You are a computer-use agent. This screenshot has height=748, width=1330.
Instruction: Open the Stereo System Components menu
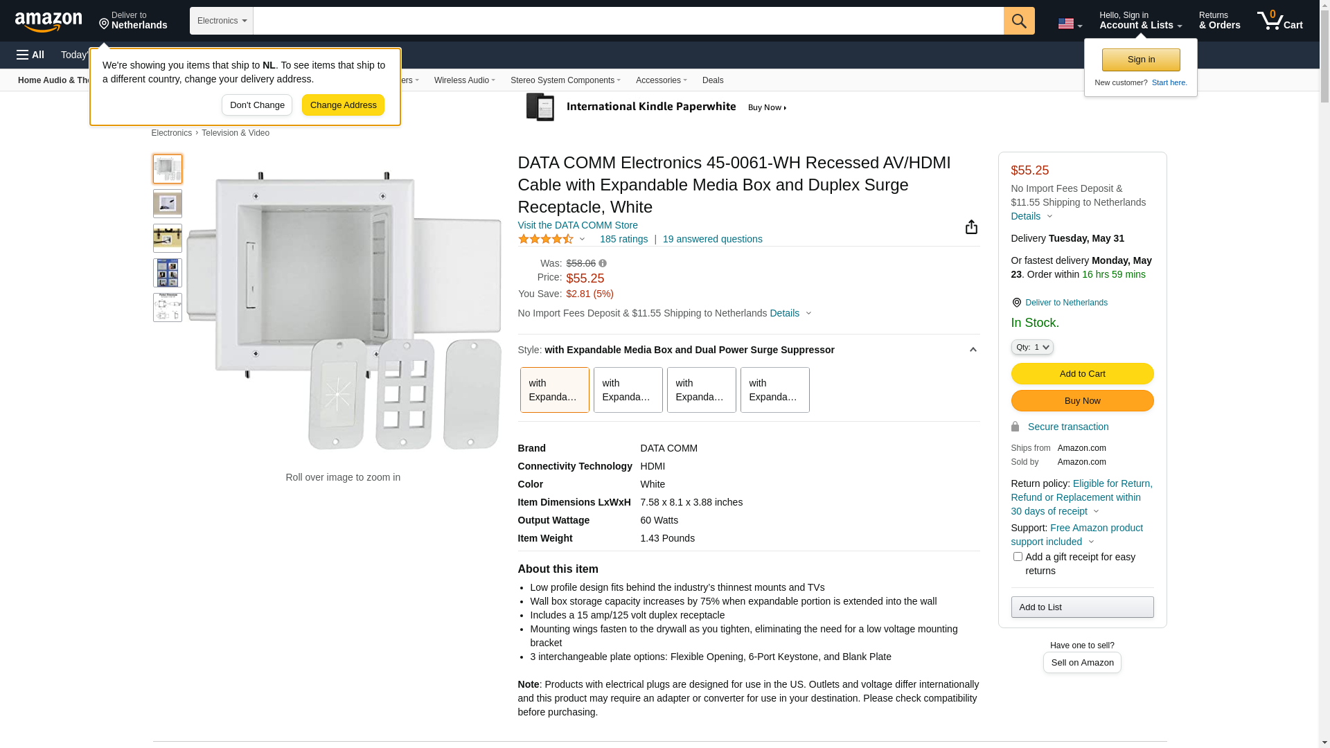pos(565,80)
